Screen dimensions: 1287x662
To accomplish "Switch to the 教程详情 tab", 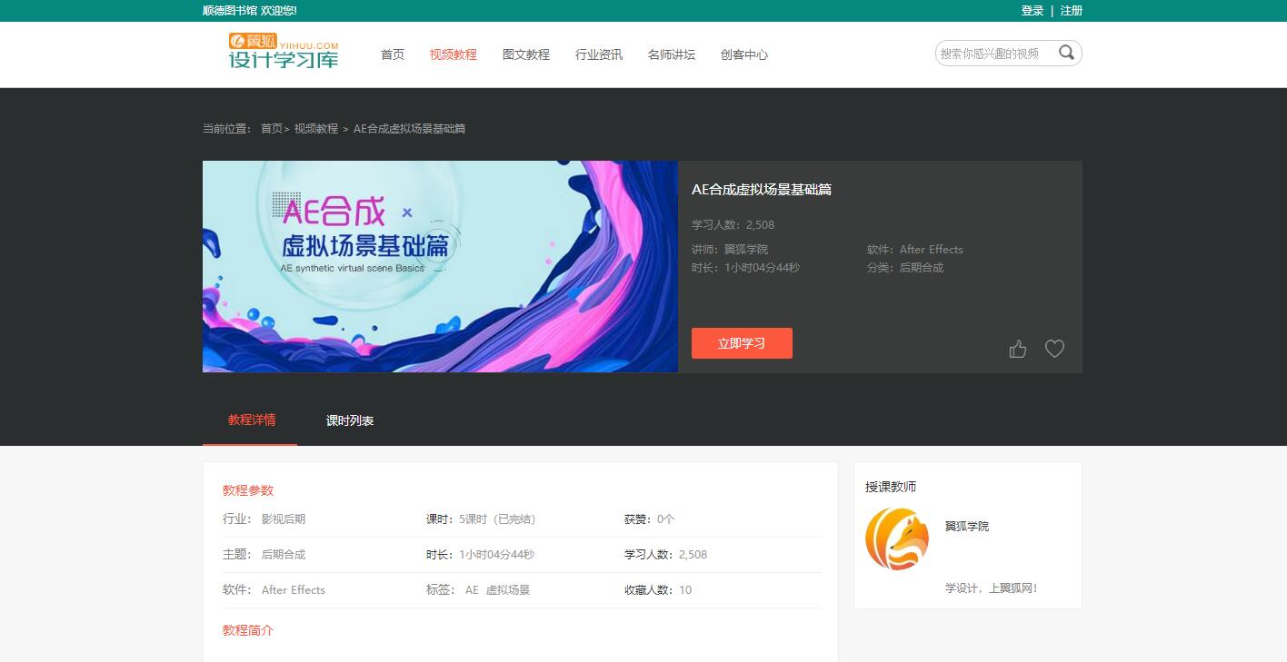I will point(252,420).
